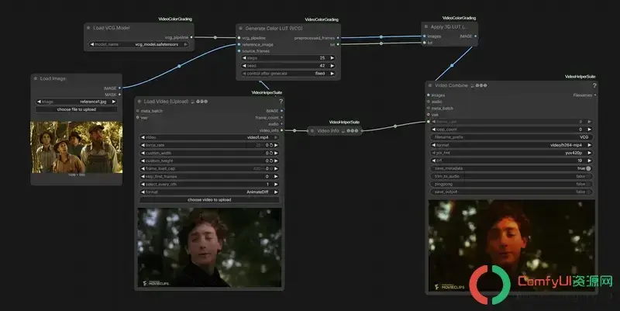Reset custom_height value icon
The height and width of the screenshot is (311, 620).
271,161
